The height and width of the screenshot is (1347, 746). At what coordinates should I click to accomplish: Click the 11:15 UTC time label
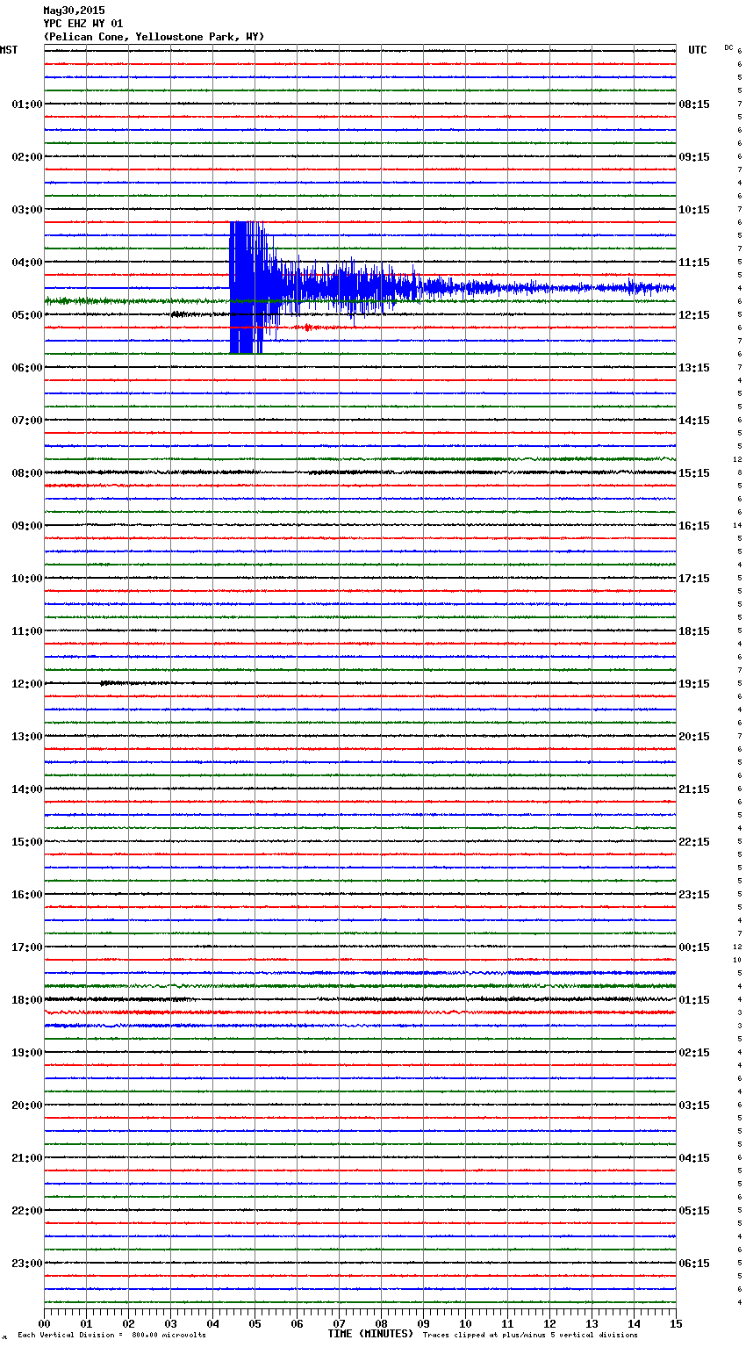pyautogui.click(x=694, y=263)
